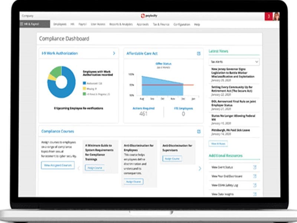Image resolution: width=297 pixels, height=223 pixels.
Task: Click View Assigned Courses button
Action: point(58,165)
